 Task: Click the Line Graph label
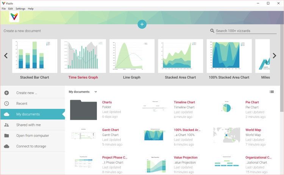[132, 77]
